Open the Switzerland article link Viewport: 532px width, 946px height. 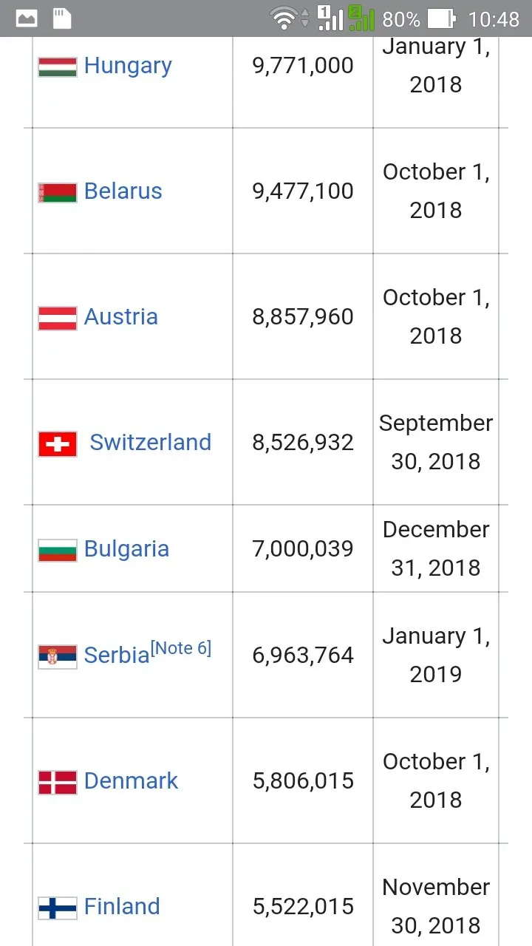150,443
